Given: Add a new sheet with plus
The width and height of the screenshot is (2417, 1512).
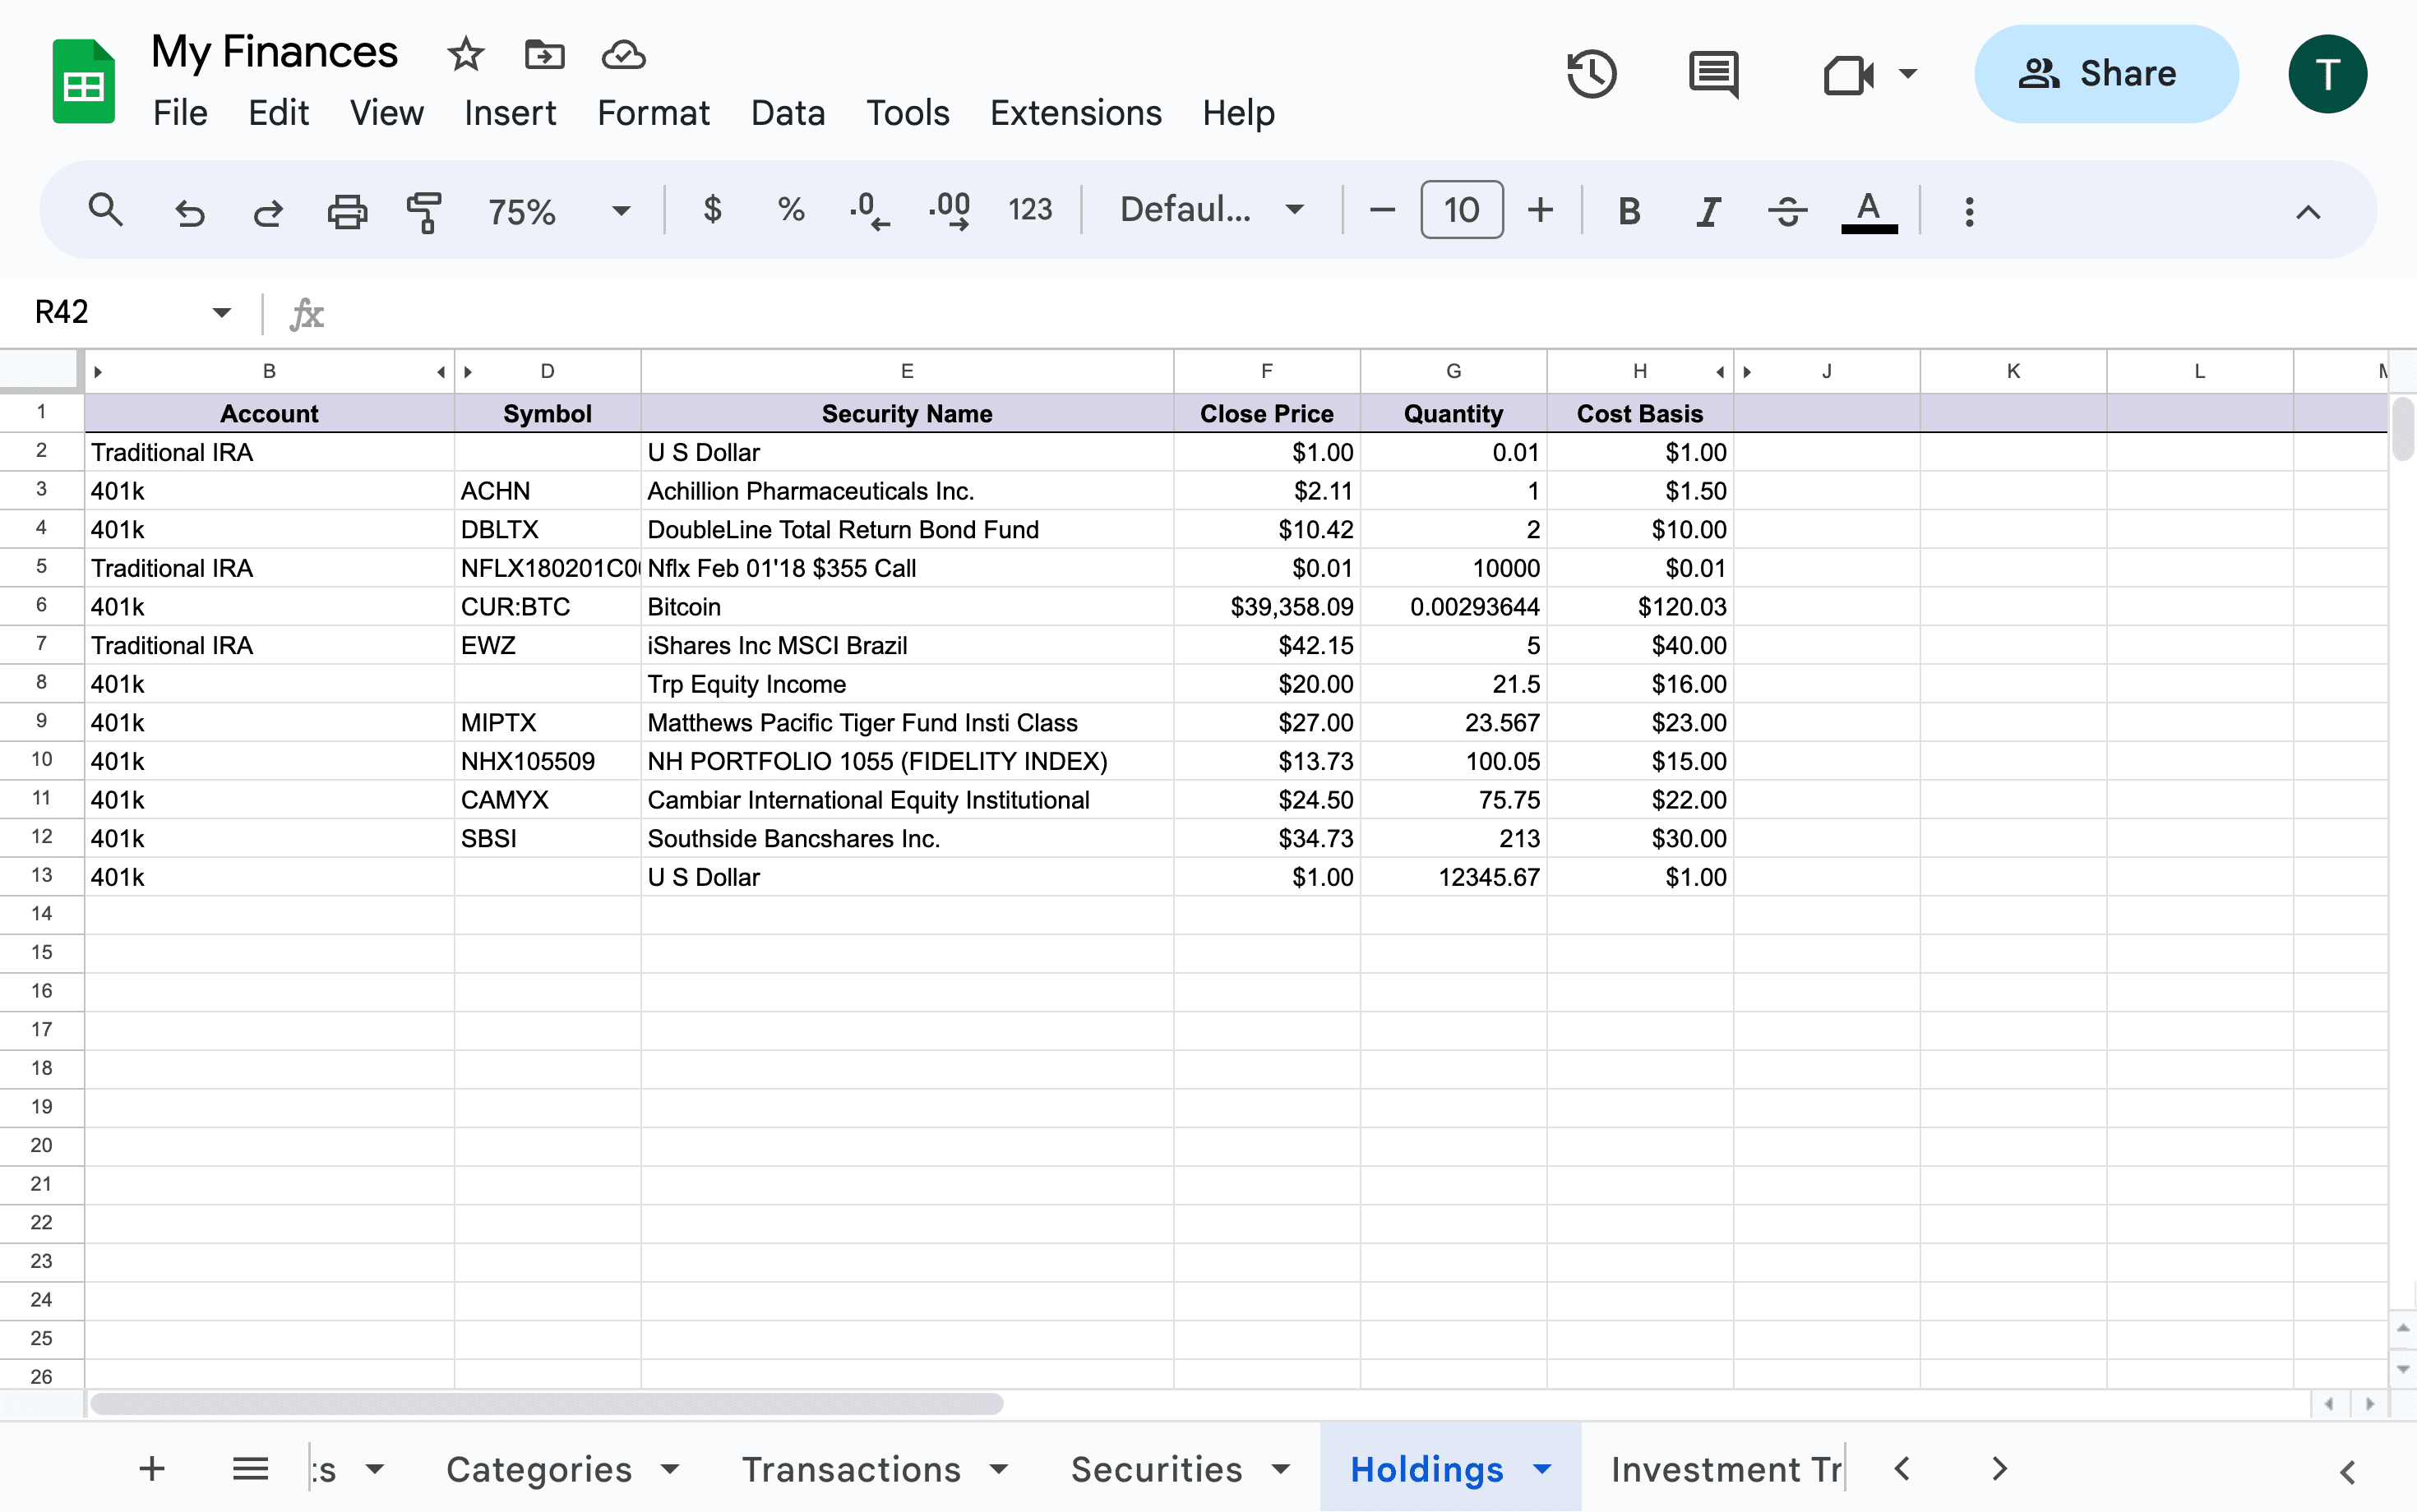Looking at the screenshot, I should [152, 1468].
